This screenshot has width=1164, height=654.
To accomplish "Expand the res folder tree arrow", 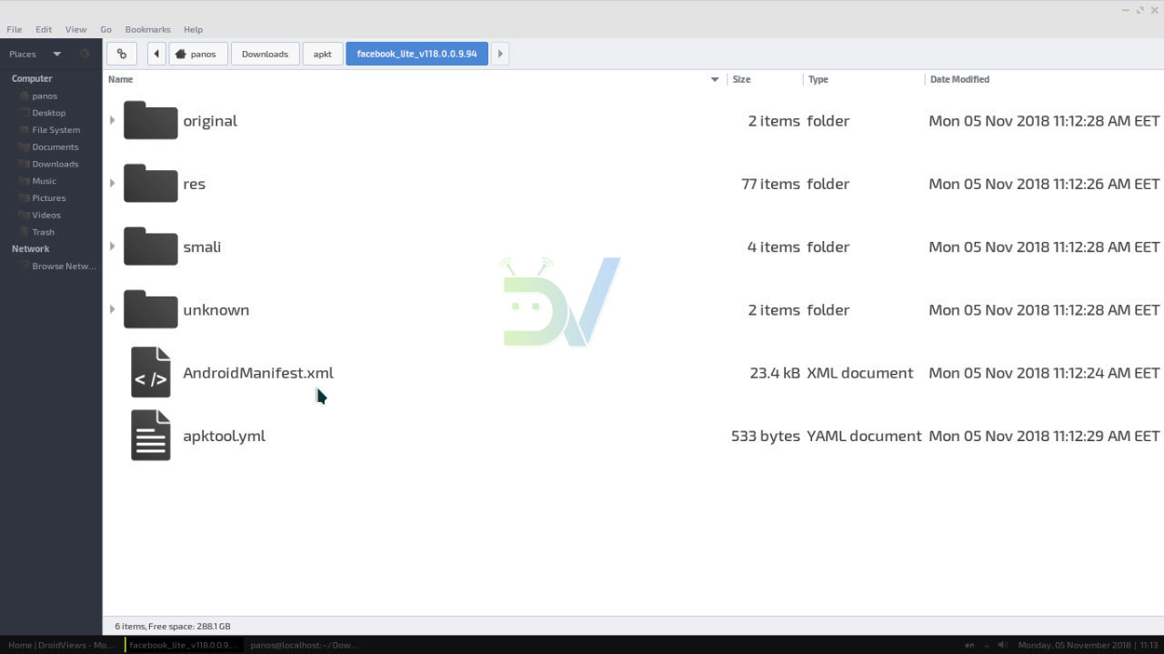I will (x=112, y=184).
